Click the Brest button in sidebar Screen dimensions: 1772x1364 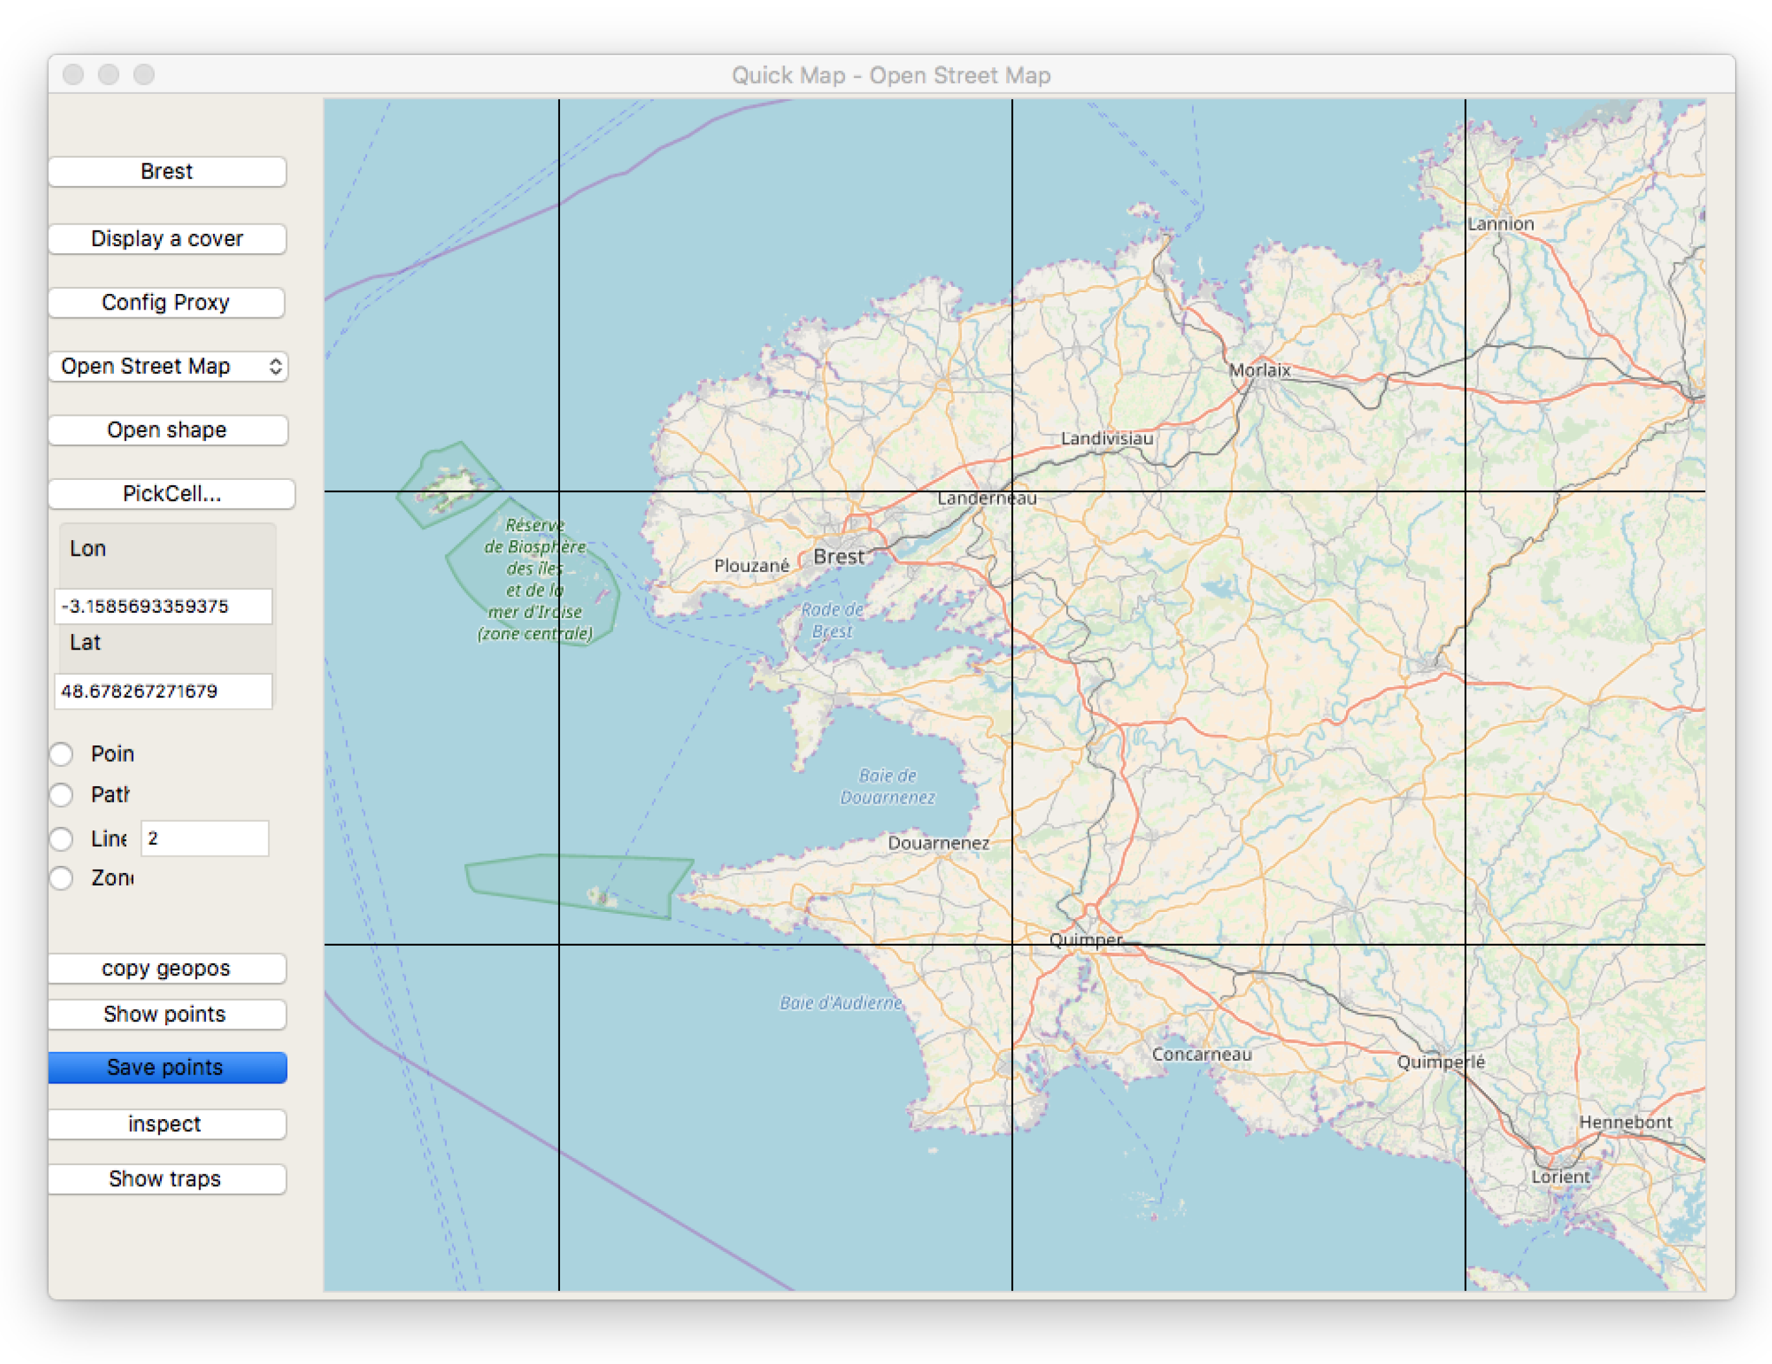[x=166, y=172]
